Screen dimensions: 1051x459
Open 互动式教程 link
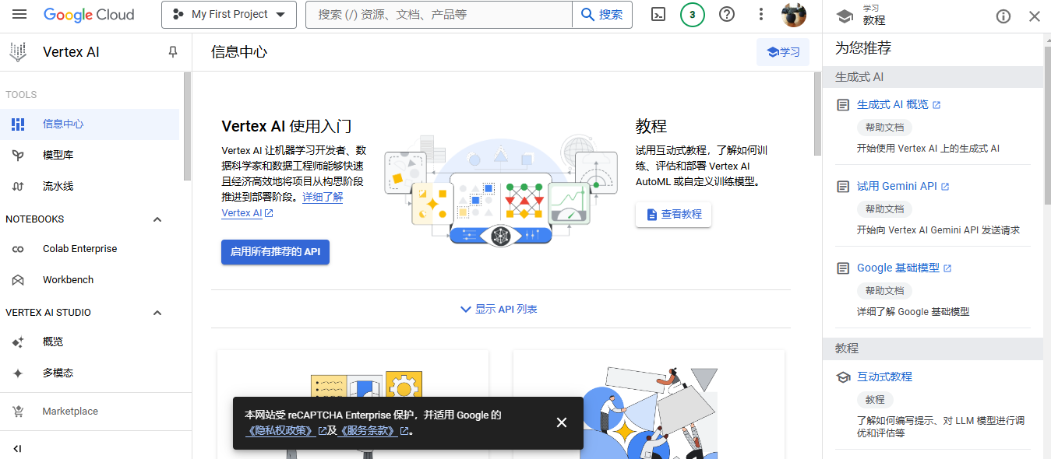pyautogui.click(x=884, y=377)
